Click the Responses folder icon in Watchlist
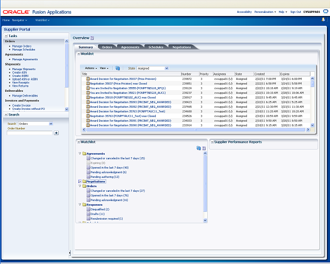 [85, 204]
